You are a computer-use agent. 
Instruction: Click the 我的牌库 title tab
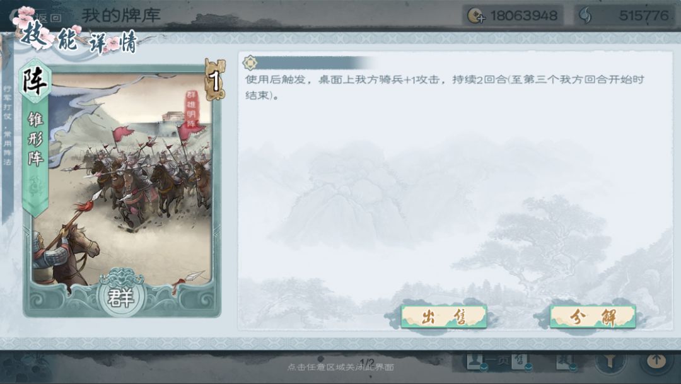pyautogui.click(x=121, y=16)
